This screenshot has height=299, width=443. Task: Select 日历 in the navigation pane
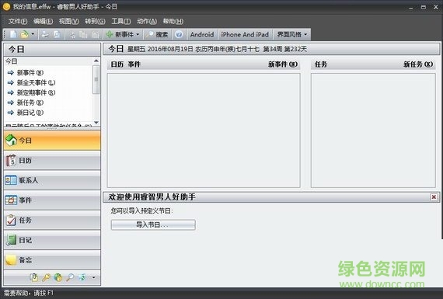(x=52, y=160)
